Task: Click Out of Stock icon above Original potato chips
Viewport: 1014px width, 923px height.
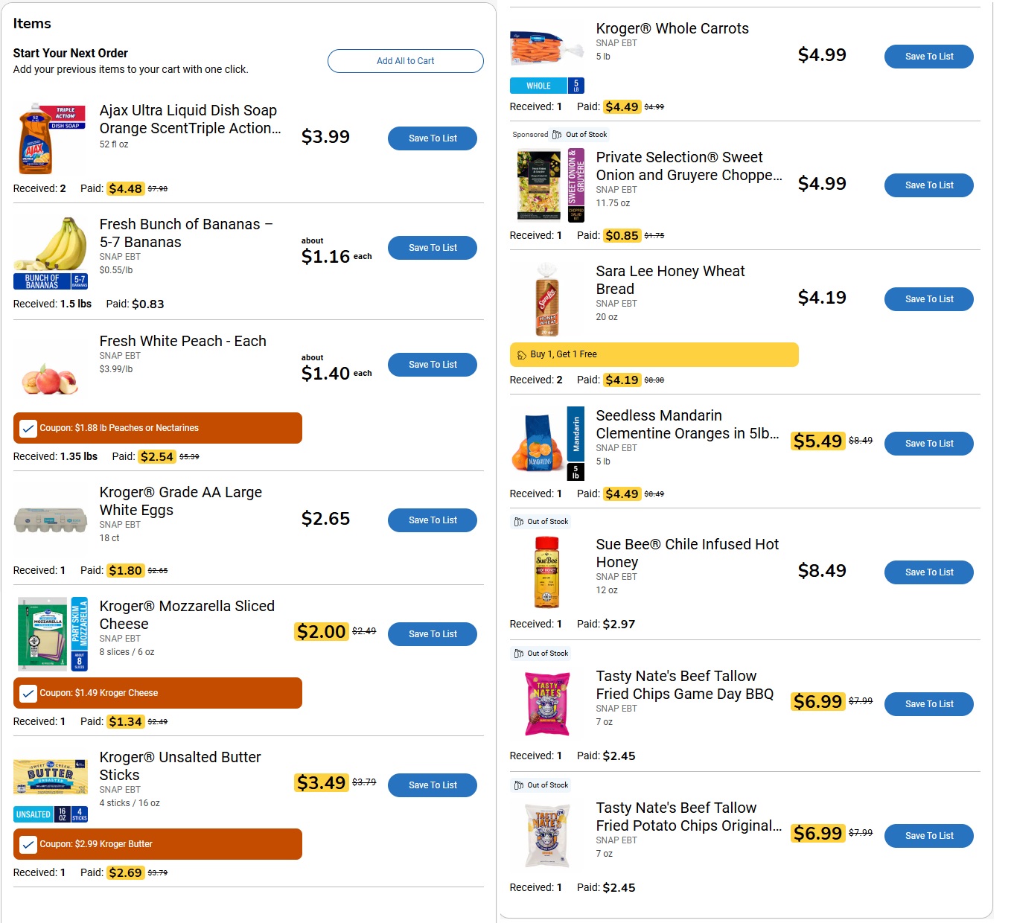Action: 519,785
